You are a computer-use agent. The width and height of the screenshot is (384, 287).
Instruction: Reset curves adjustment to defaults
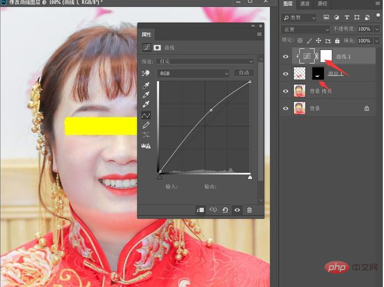click(225, 210)
